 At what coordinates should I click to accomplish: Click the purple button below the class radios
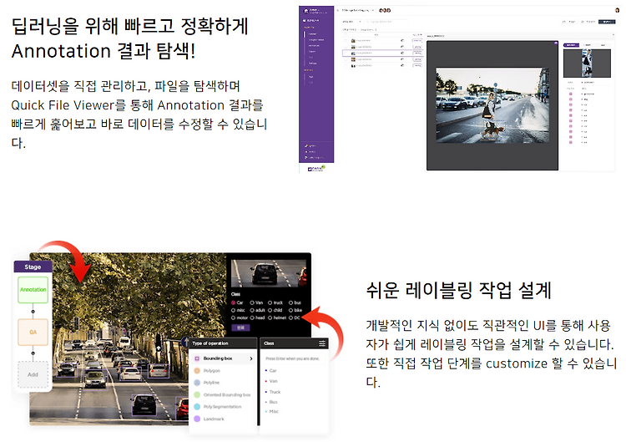[240, 328]
